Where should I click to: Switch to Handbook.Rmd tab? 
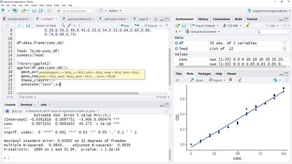click(18, 19)
